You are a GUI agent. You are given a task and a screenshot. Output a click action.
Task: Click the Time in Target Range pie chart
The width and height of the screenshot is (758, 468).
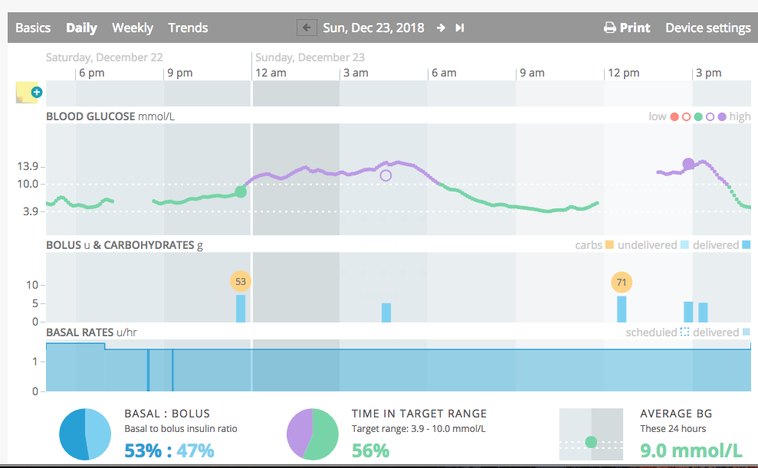(x=312, y=434)
